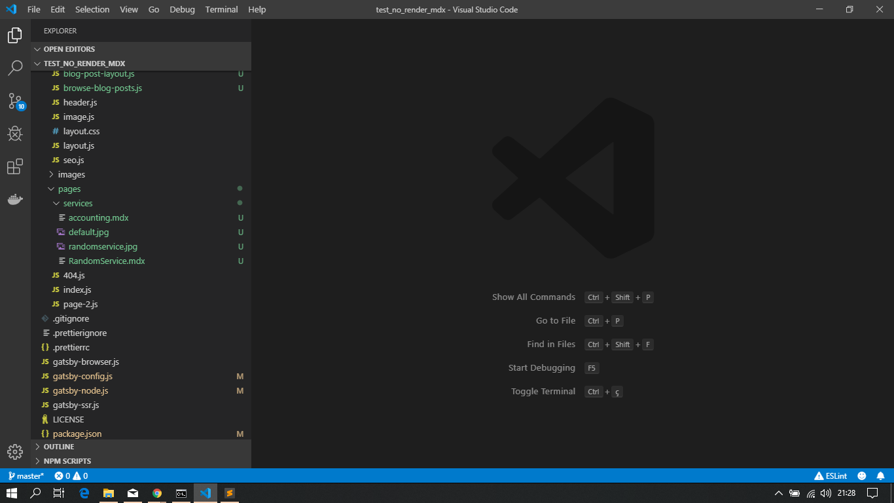Open Task View on the taskbar

tap(59, 493)
